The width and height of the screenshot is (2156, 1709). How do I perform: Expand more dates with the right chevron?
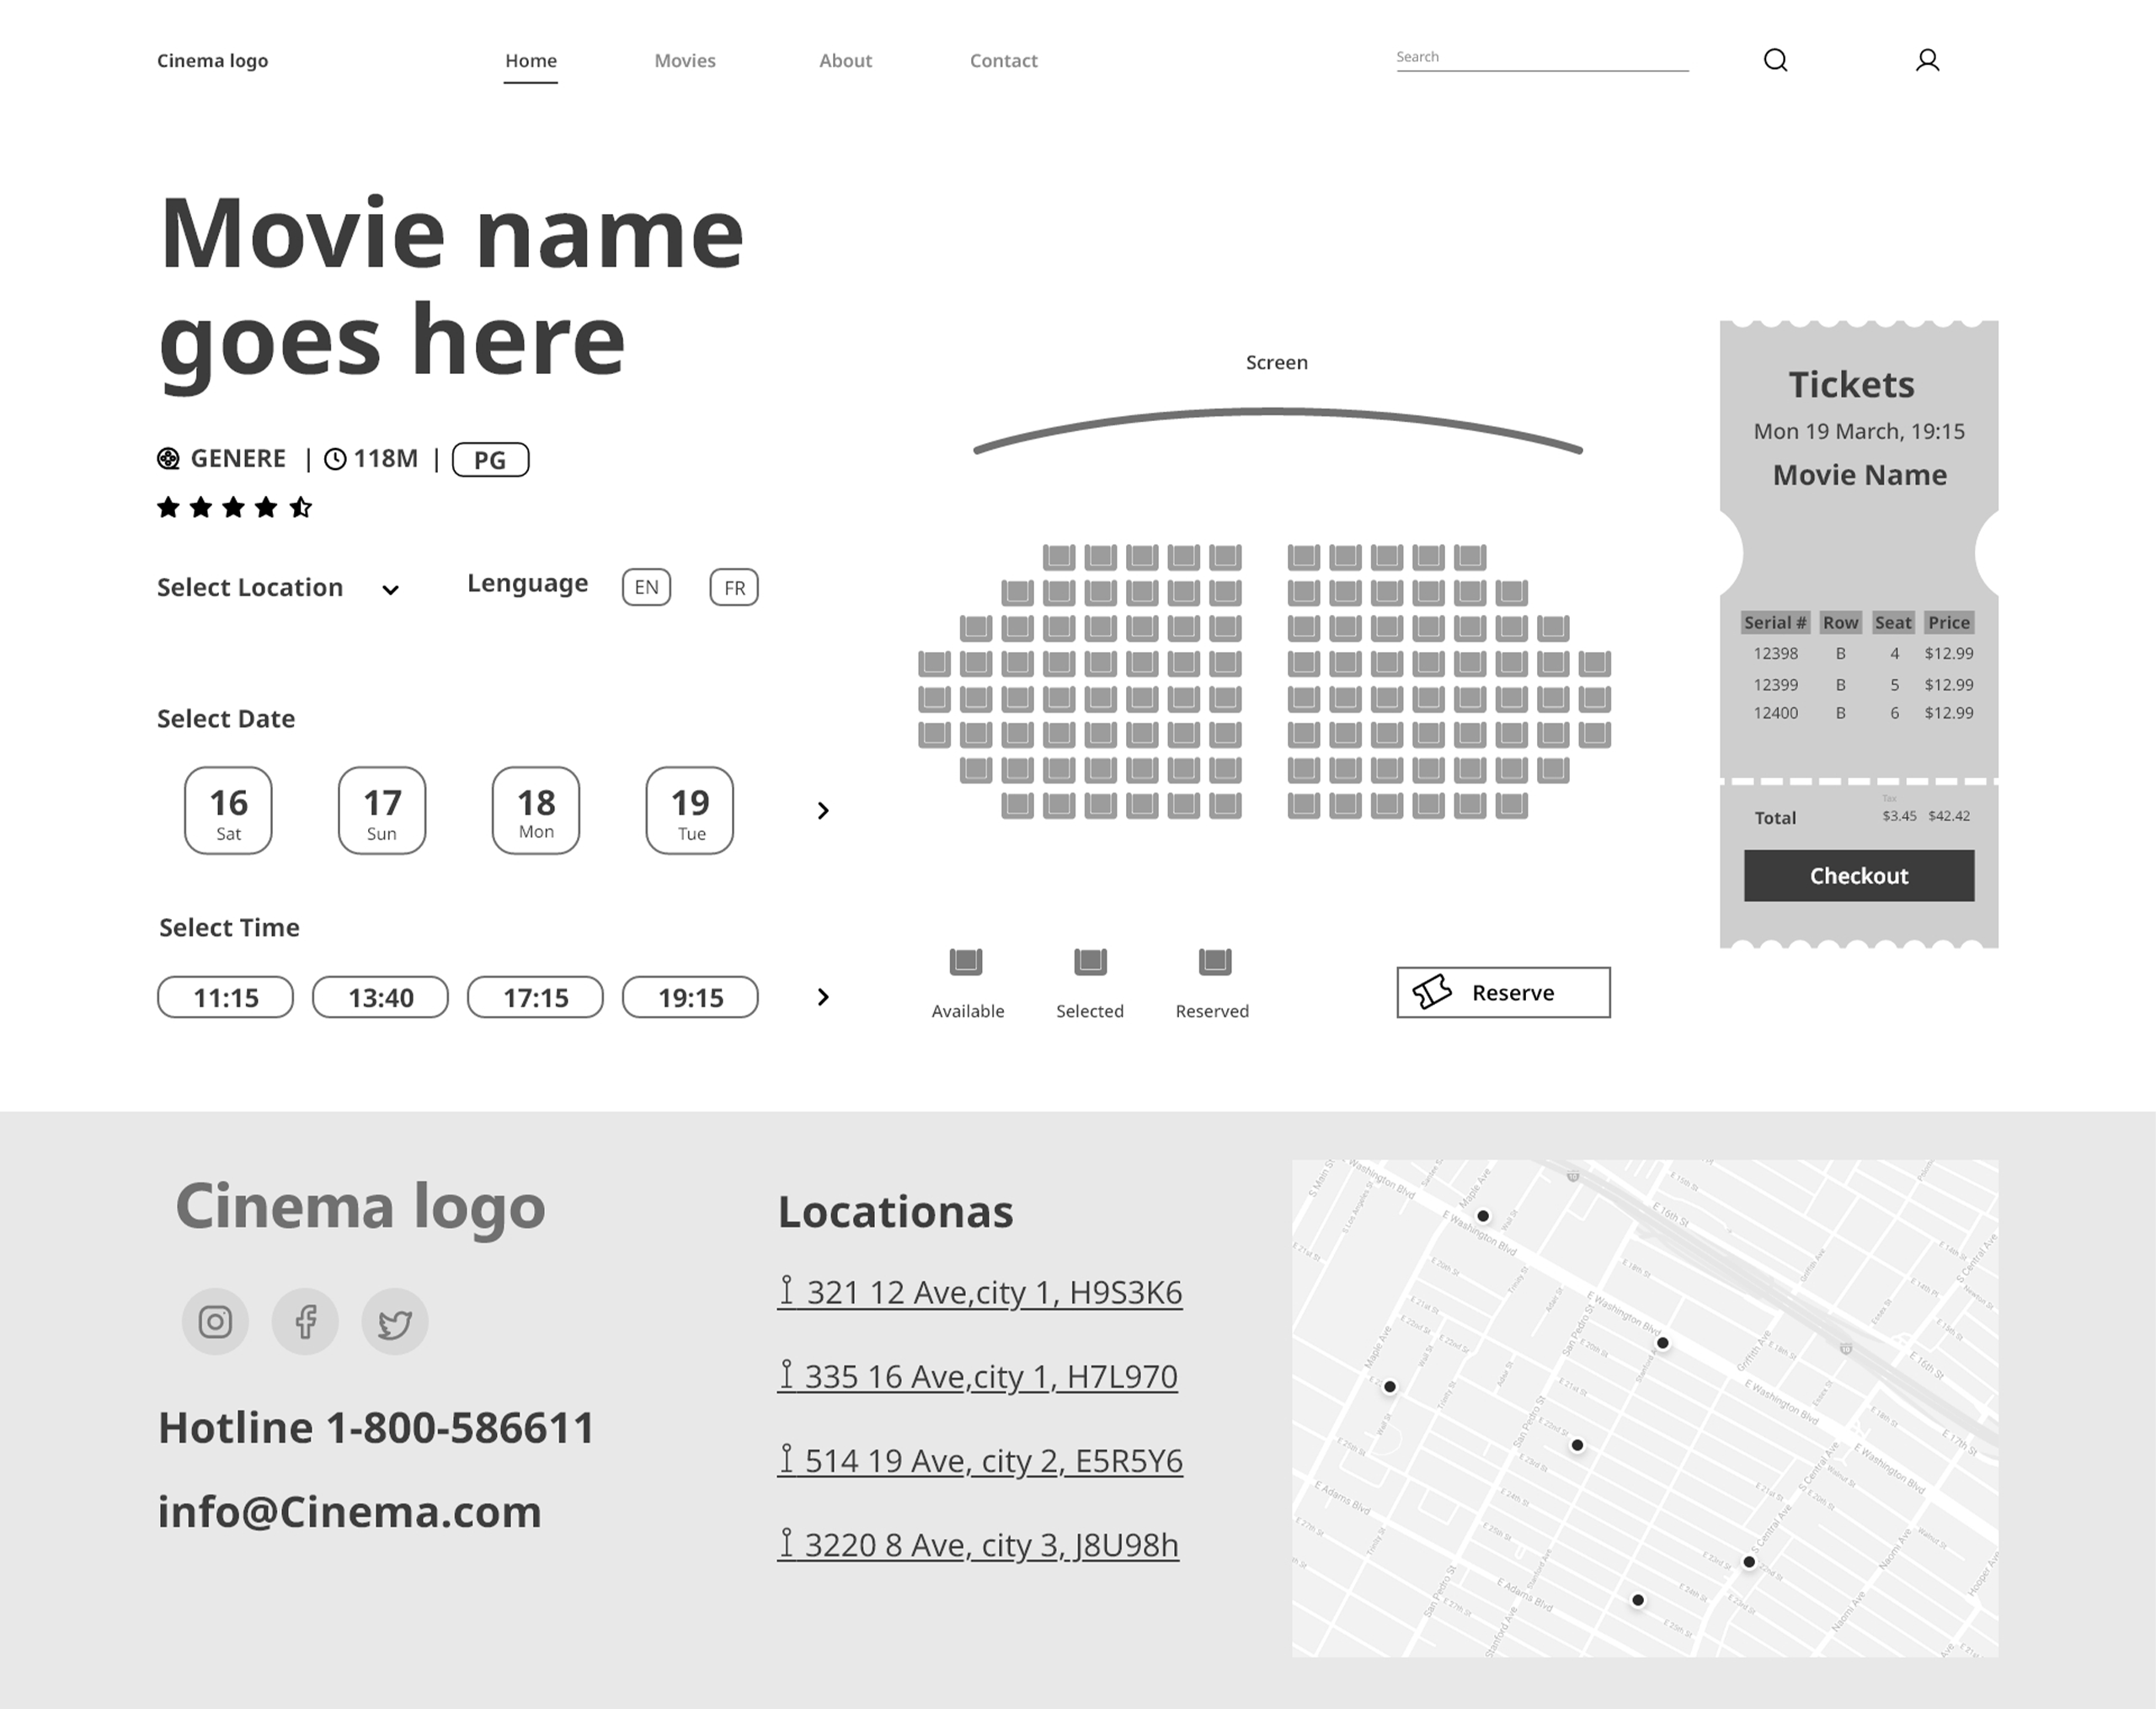823,811
